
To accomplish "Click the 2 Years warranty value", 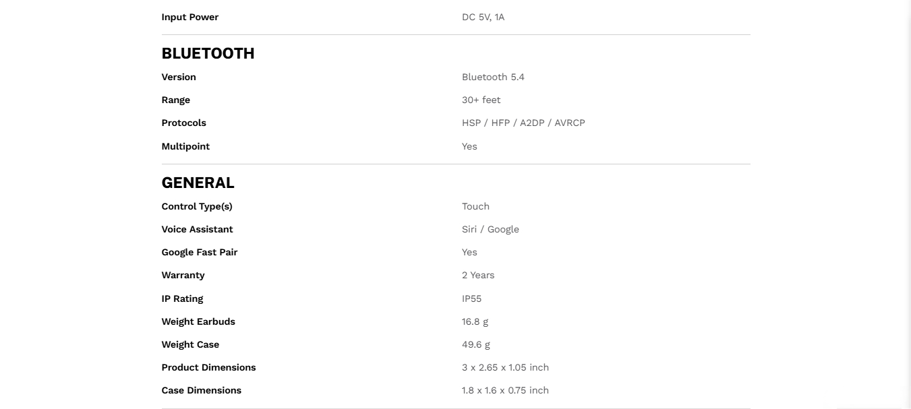I will click(478, 276).
